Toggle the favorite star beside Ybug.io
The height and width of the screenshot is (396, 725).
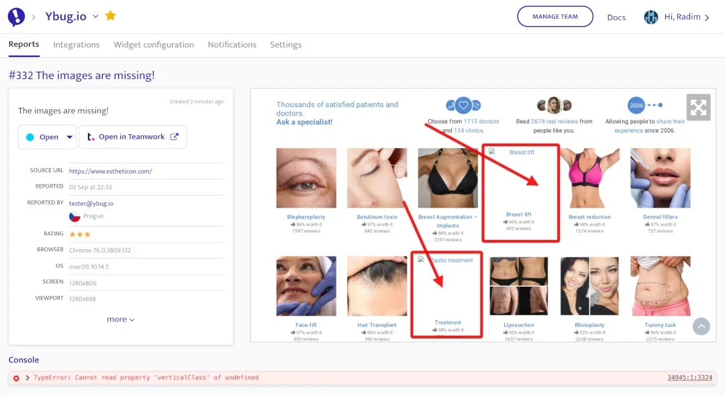point(111,15)
